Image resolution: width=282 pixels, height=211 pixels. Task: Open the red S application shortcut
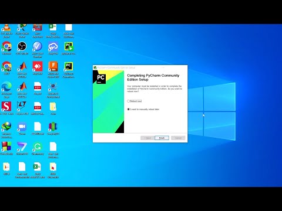tap(6, 108)
